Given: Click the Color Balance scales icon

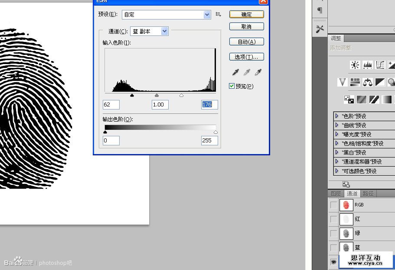Looking at the screenshot, I should tap(368, 82).
